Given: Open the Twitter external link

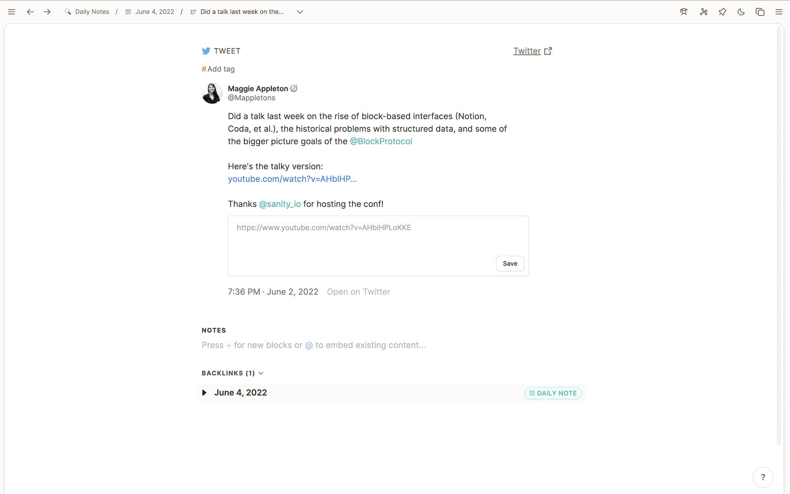Looking at the screenshot, I should pos(532,51).
